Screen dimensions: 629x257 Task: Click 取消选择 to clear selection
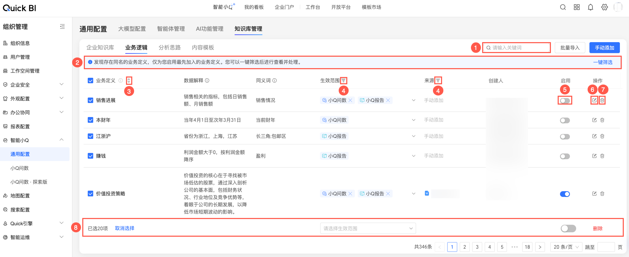point(124,228)
